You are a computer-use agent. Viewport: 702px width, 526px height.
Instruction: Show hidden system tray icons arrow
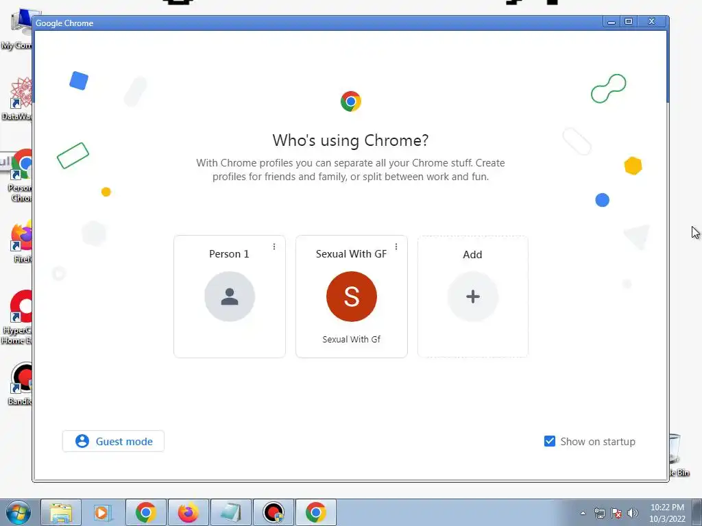(583, 513)
